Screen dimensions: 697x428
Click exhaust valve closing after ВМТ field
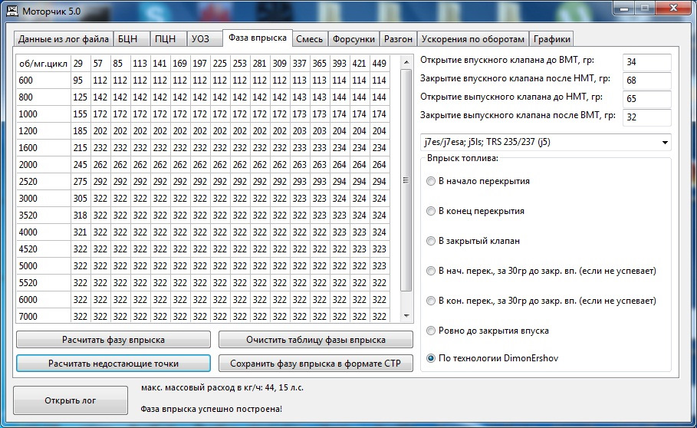click(x=646, y=117)
